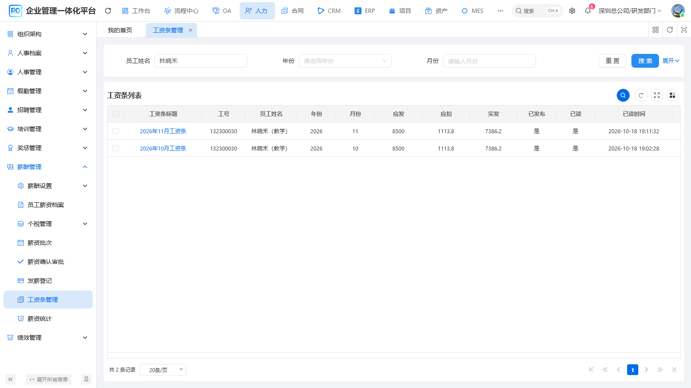Open the 深圳总公司/研发部门 dropdown

coord(630,11)
